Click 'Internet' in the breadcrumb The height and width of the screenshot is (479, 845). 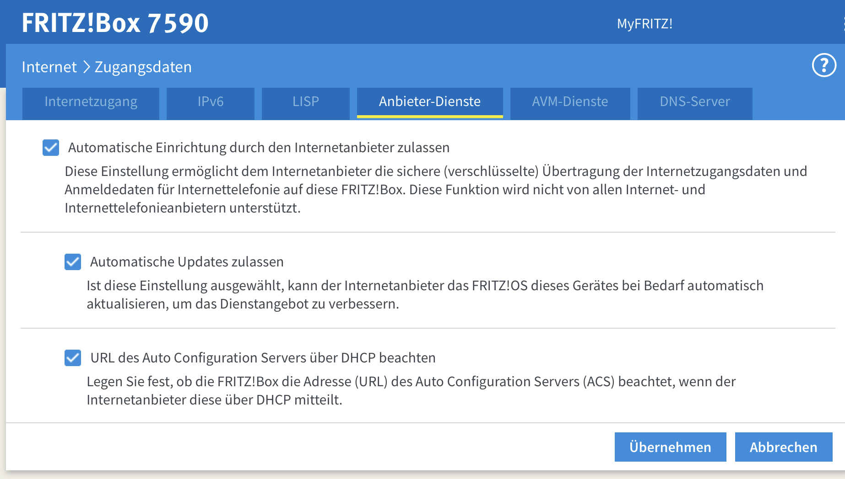49,67
